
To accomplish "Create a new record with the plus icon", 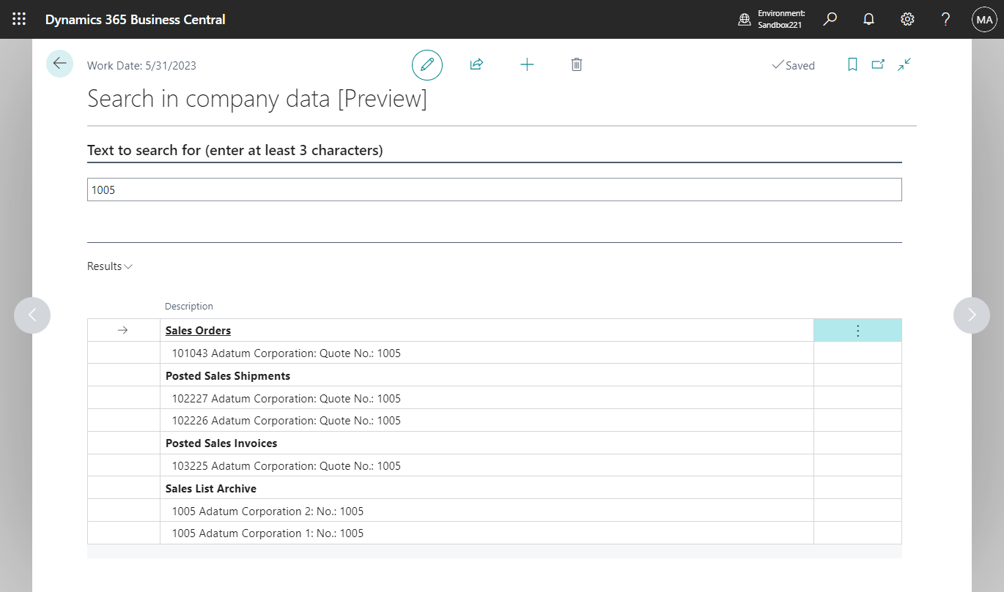I will (527, 64).
